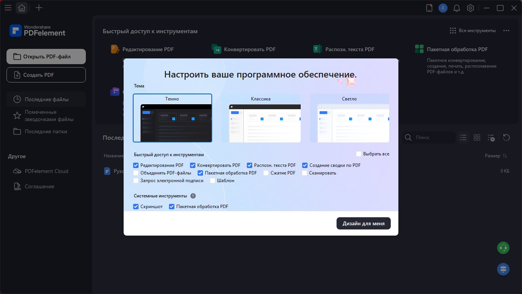522x294 pixels.
Task: Open the notifications bell
Action: click(457, 8)
